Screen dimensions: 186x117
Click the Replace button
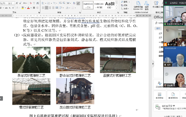coord(124,5)
